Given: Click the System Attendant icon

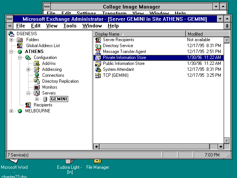Looking at the screenshot, I should 98,69.
